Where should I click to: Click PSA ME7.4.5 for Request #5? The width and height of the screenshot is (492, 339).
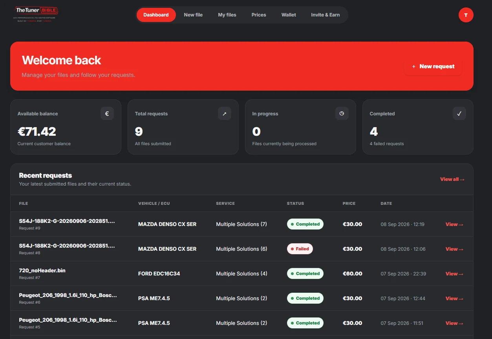154,323
